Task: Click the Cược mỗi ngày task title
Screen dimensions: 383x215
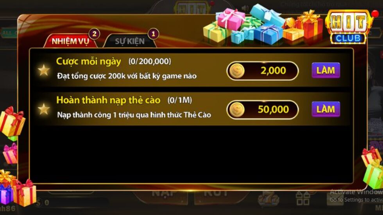Action: point(88,61)
